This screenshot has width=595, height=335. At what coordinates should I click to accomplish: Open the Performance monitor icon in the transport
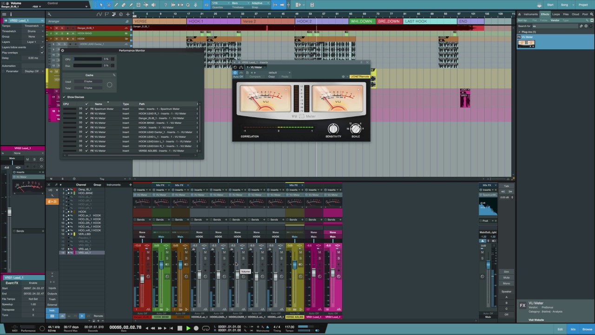(x=28, y=327)
